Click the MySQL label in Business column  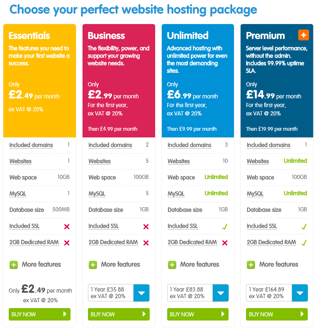pos(97,194)
